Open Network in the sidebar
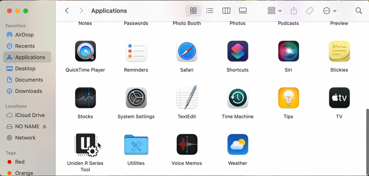The width and height of the screenshot is (369, 176). coord(27,138)
